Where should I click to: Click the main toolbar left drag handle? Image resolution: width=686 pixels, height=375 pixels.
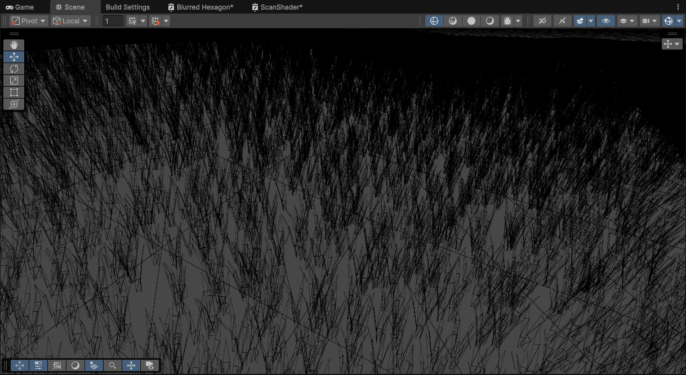pyautogui.click(x=5, y=21)
